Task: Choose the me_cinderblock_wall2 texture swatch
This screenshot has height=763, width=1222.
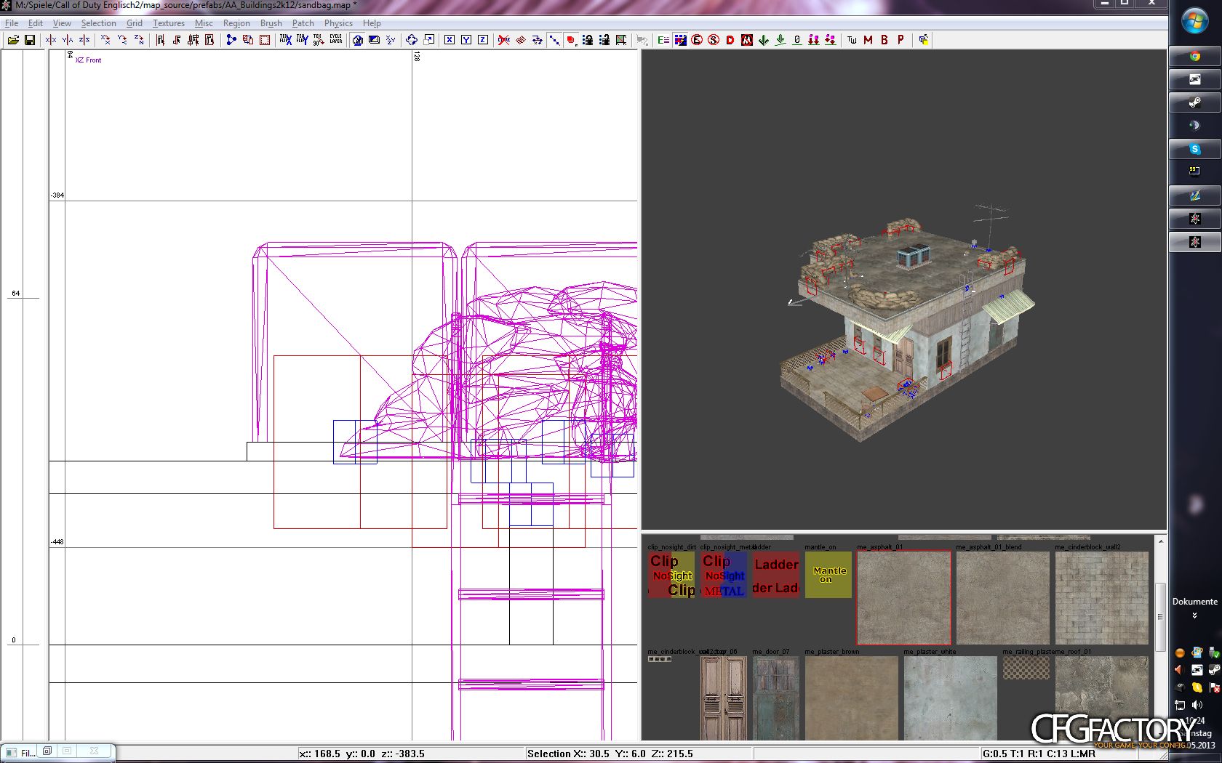Action: 1102,597
